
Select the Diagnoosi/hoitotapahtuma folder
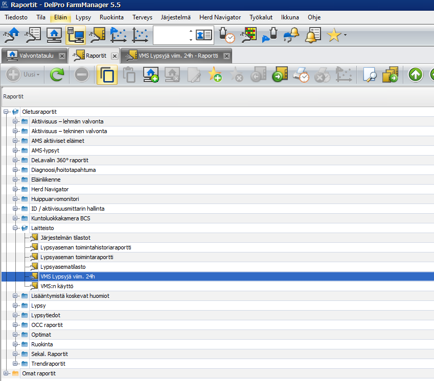tap(63, 170)
